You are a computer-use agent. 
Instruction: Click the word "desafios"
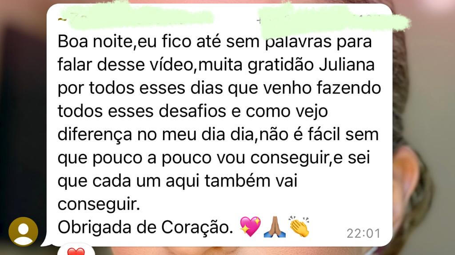click(192, 111)
